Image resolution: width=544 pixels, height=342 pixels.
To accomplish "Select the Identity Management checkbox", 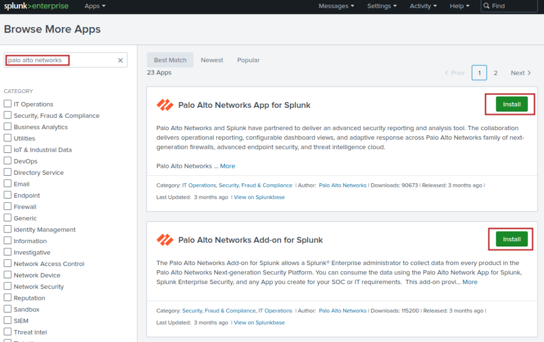I will (7, 229).
